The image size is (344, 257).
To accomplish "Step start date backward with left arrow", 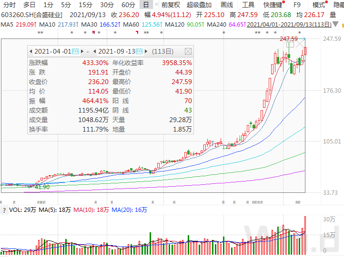I will pyautogui.click(x=30, y=51).
